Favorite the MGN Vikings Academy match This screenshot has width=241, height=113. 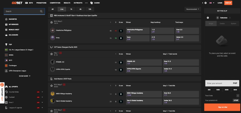tap(51, 85)
